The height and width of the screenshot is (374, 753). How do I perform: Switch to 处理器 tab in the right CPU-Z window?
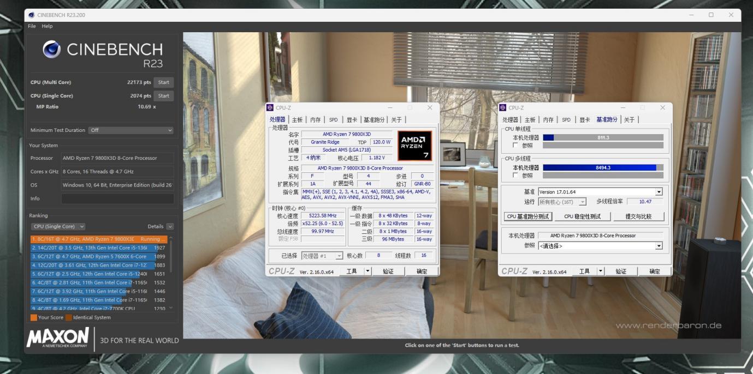[510, 120]
